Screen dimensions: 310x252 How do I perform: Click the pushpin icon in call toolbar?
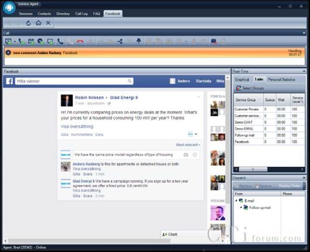(x=139, y=41)
